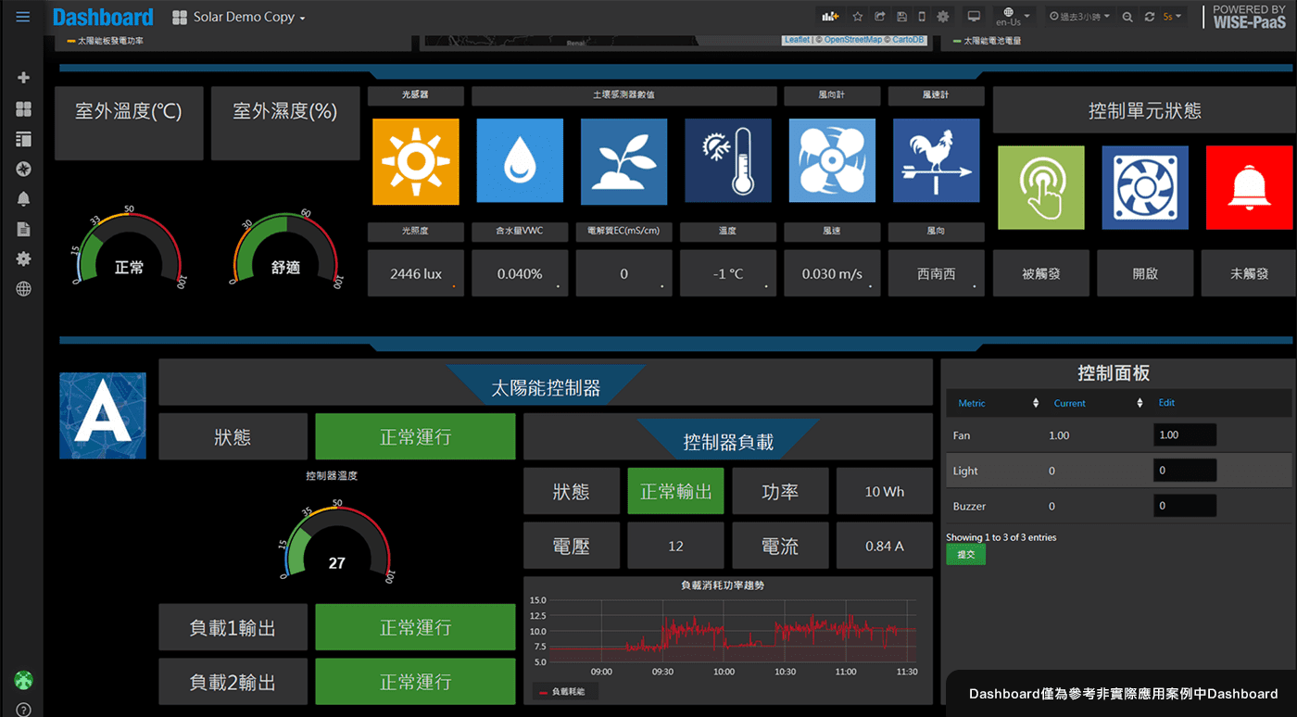Click the Add Panel chart icon
Image resolution: width=1297 pixels, height=717 pixels.
829,17
